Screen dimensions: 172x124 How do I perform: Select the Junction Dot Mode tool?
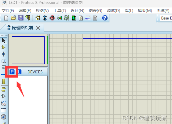pyautogui.click(x=3, y=54)
